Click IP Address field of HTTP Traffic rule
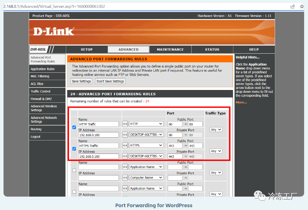The image size is (308, 210). click(99, 135)
